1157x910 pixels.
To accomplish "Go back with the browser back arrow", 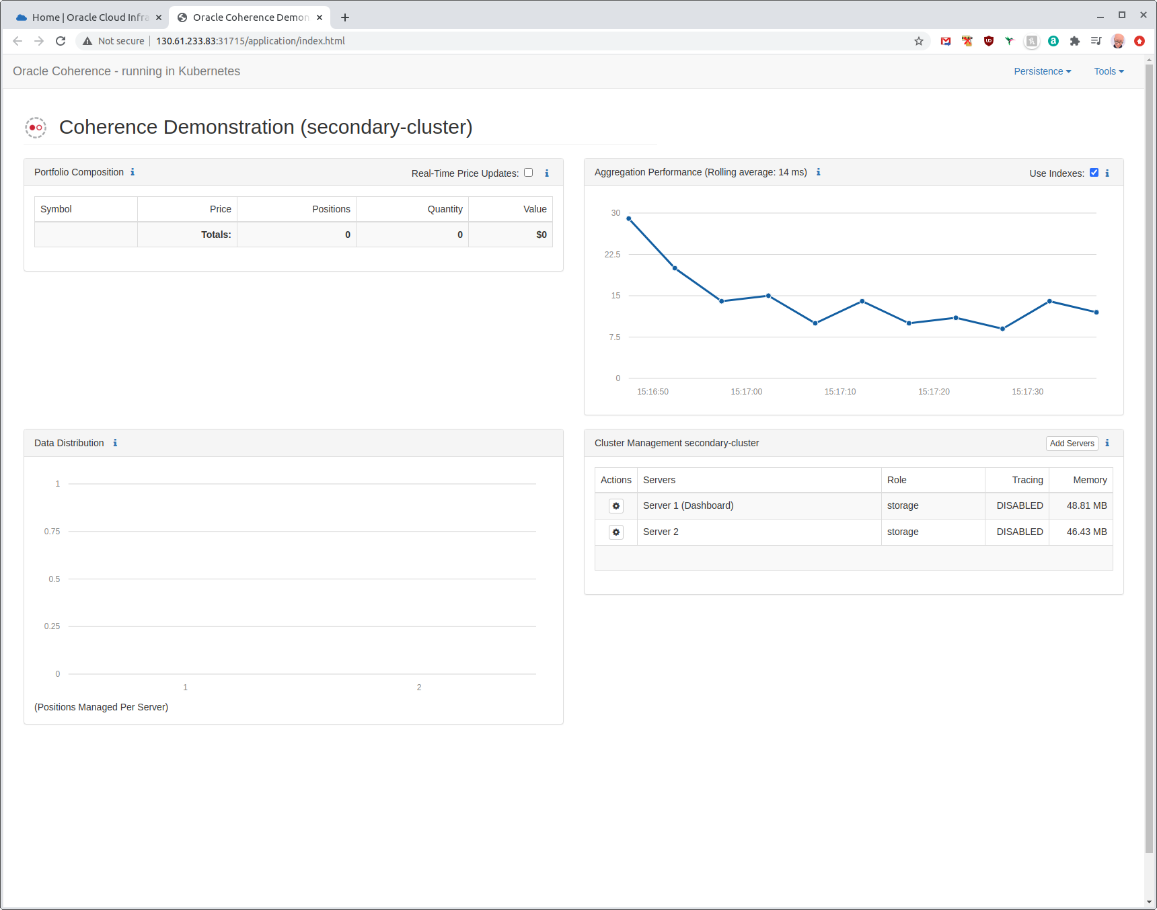I will coord(17,41).
